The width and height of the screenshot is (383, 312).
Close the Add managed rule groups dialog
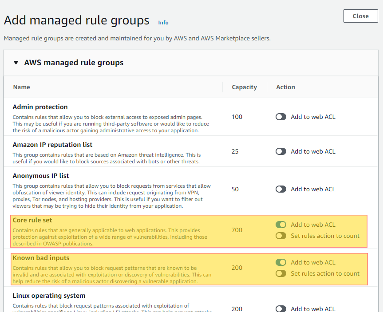click(360, 16)
